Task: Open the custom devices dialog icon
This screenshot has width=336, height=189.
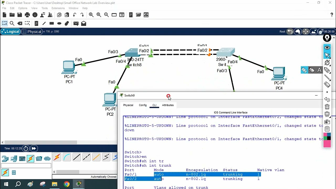Action: click(x=122, y=15)
